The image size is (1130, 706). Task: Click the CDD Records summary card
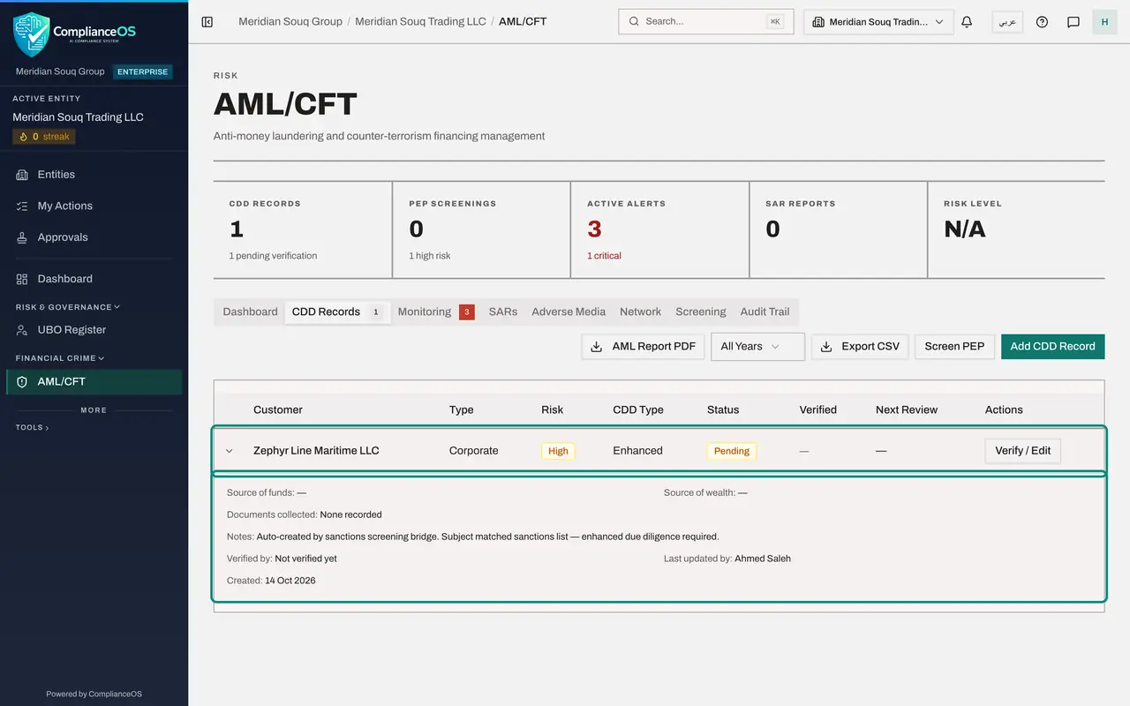point(303,230)
